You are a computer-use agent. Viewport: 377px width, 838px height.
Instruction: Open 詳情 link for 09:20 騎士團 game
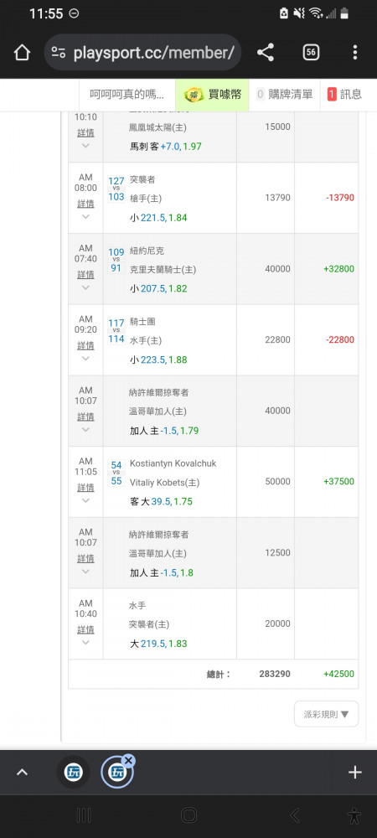(x=85, y=345)
